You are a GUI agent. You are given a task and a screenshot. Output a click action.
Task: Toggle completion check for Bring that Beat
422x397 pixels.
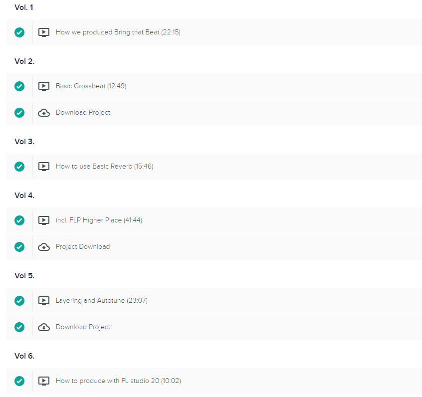[x=19, y=32]
